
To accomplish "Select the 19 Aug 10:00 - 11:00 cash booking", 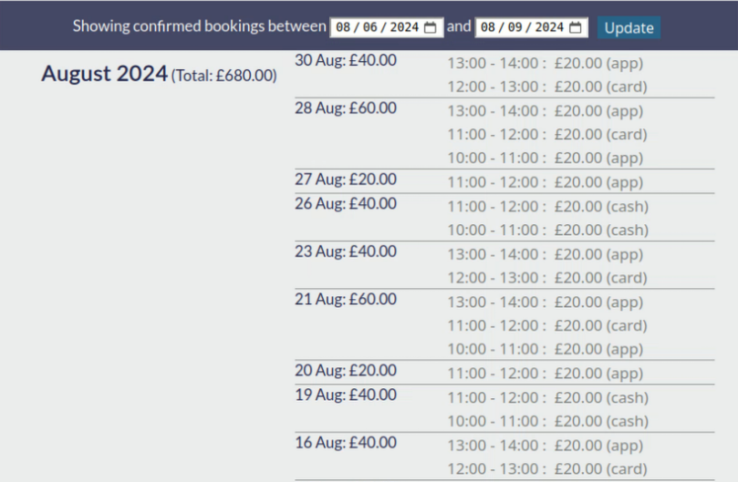I will tap(548, 421).
